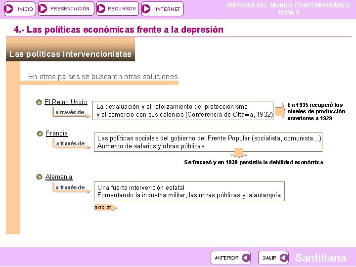Click the INTERNET play arrow icon
356x267 pixels.
[146, 9]
